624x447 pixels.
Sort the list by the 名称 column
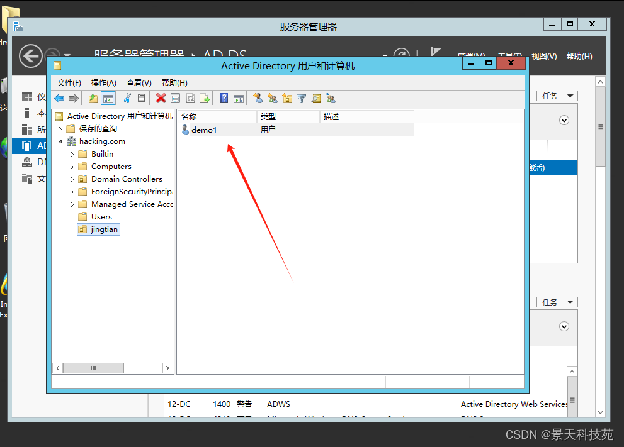click(x=217, y=116)
